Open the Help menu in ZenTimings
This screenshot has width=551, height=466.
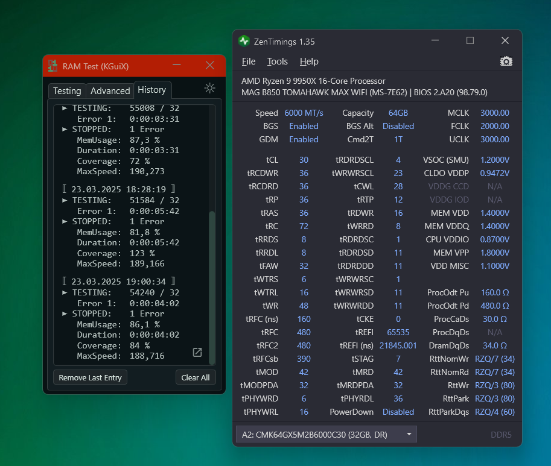(x=309, y=61)
